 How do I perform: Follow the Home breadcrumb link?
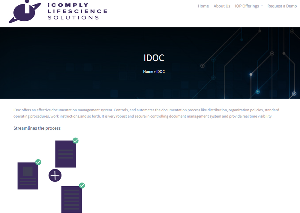(148, 72)
